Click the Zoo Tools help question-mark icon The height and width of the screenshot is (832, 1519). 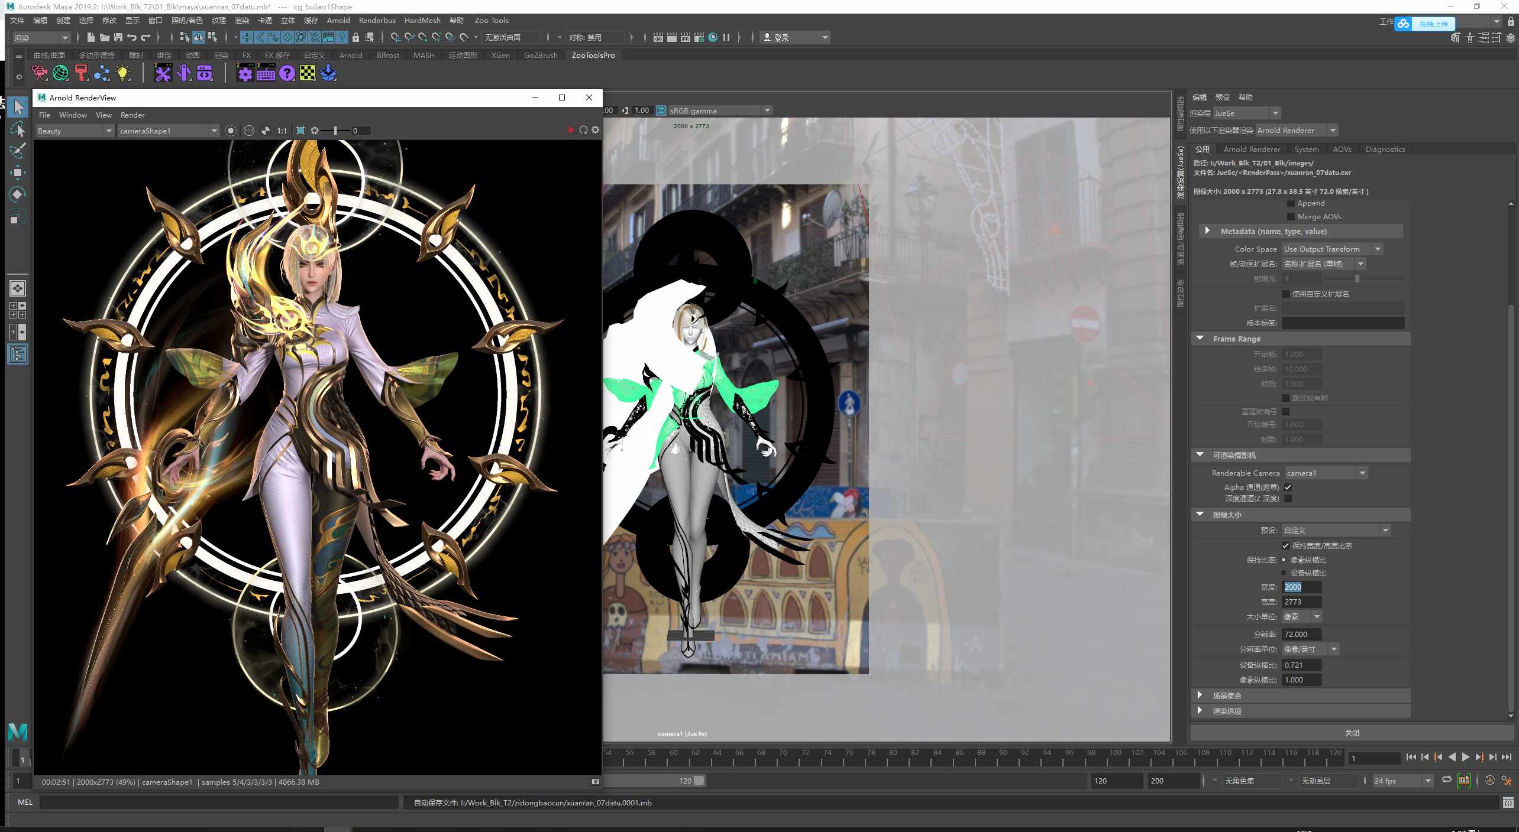(287, 73)
